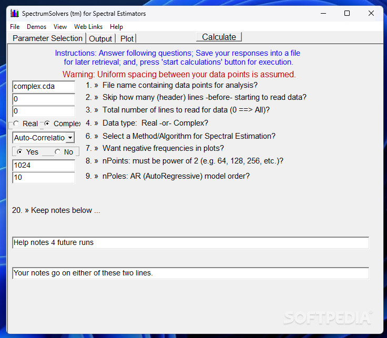The width and height of the screenshot is (387, 338).
Task: Click the nPoles field showing 10
Action: (x=44, y=177)
